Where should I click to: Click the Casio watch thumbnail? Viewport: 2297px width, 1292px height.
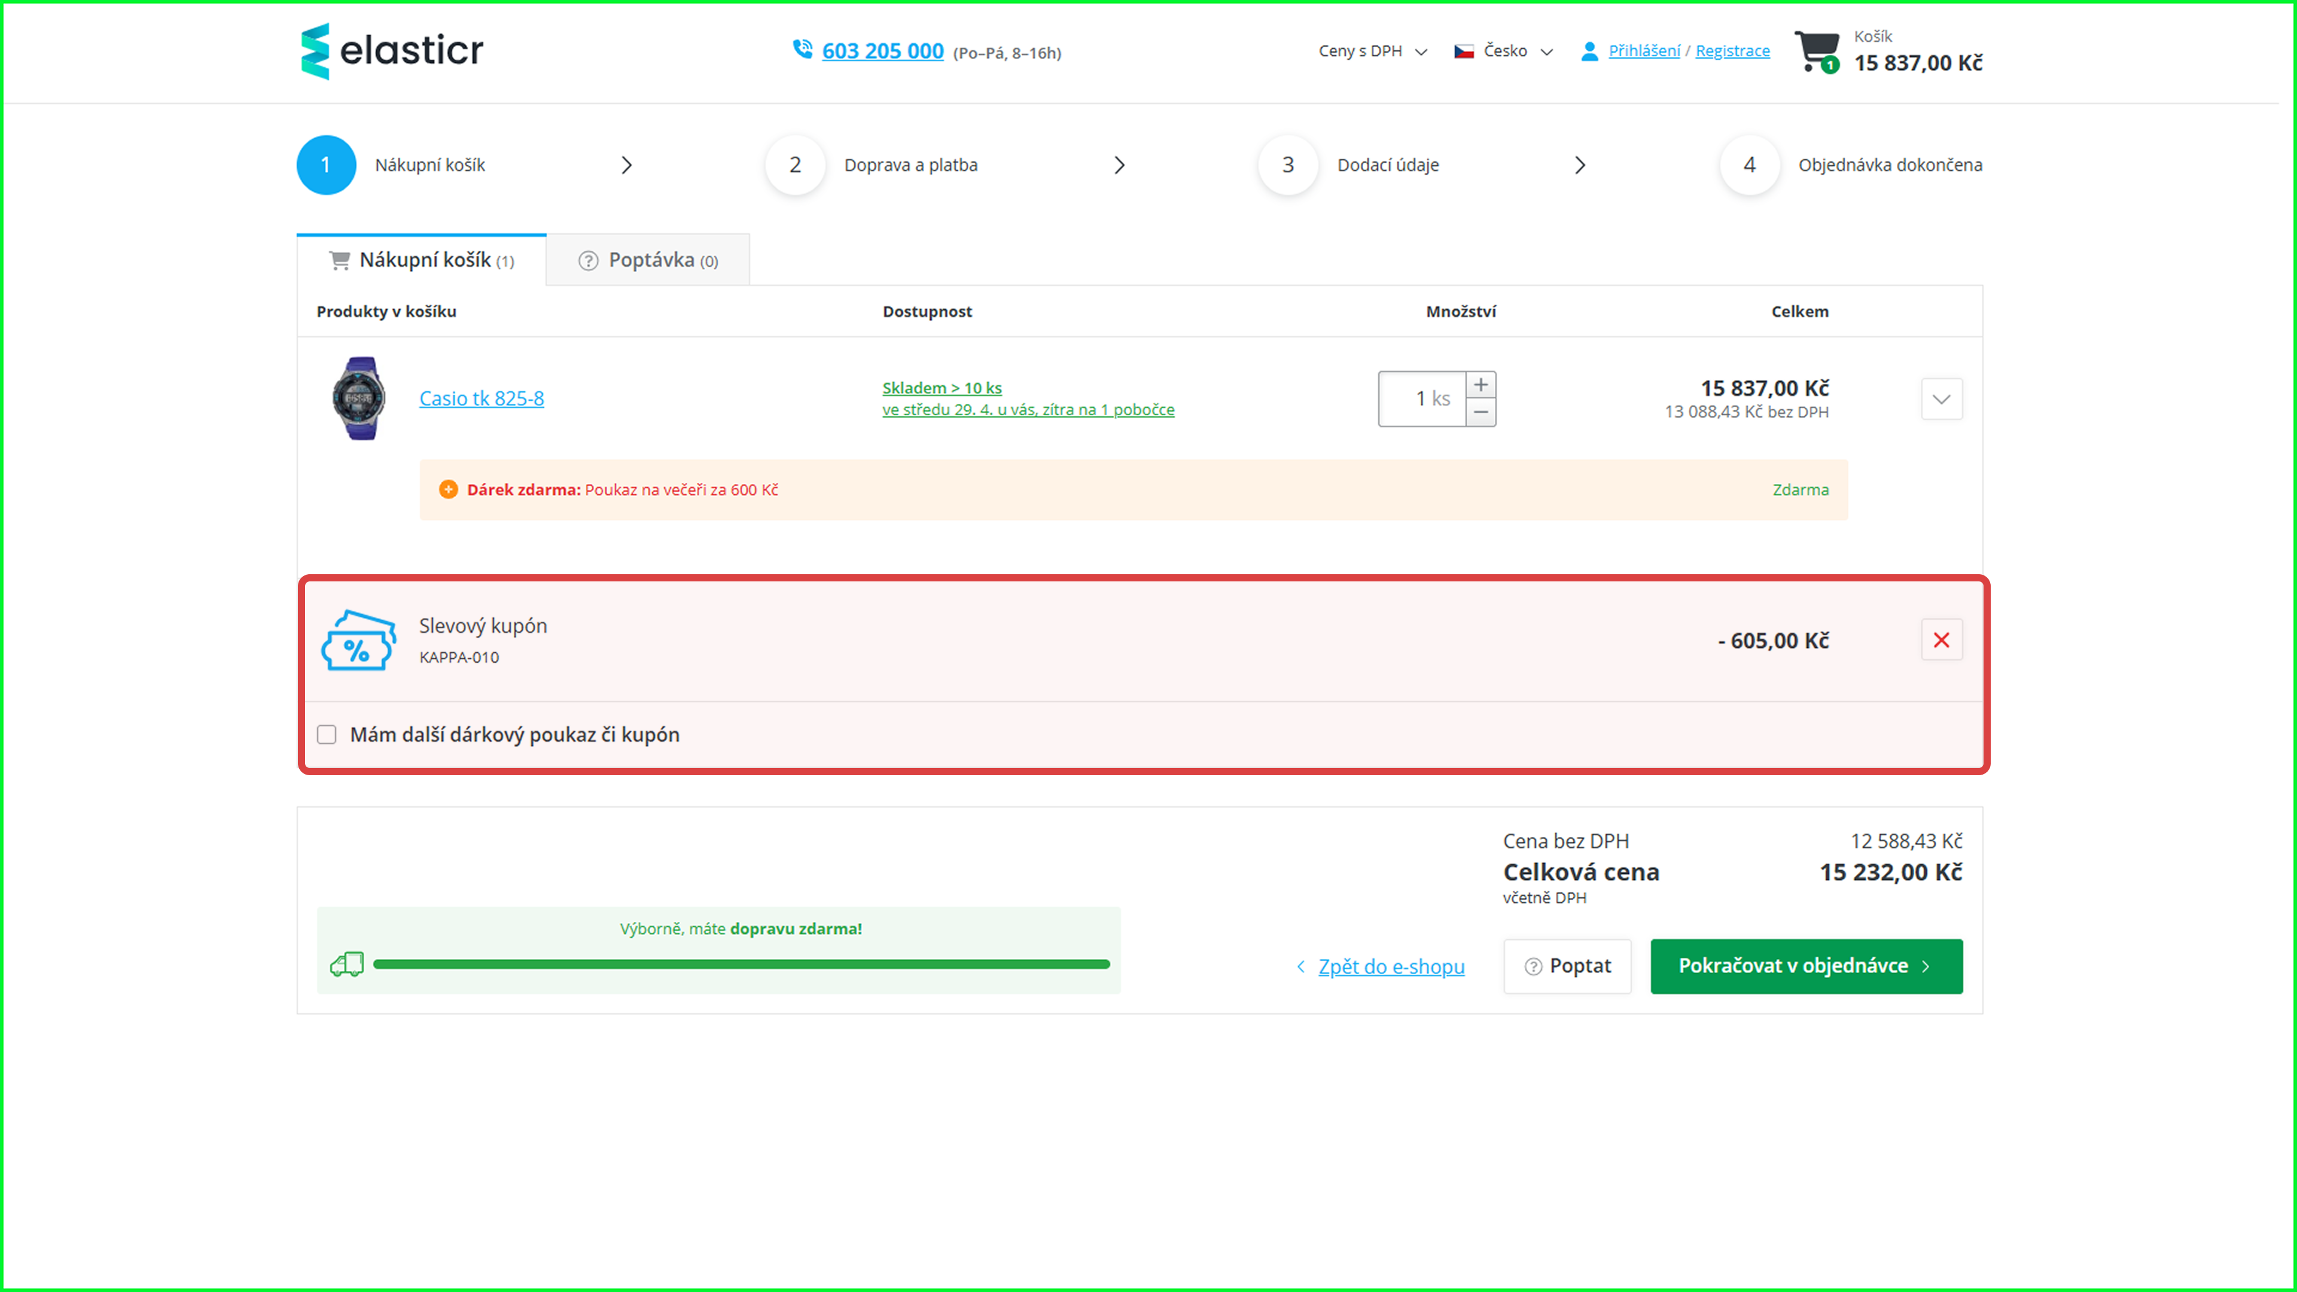pos(360,398)
